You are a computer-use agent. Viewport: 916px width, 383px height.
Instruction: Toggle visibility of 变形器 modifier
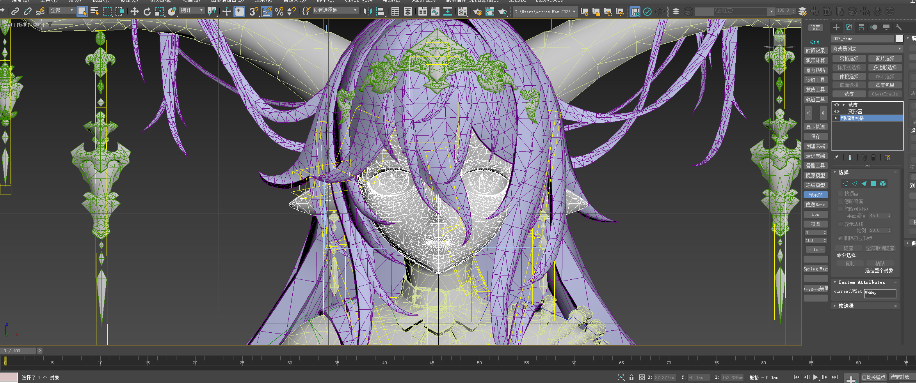point(837,111)
